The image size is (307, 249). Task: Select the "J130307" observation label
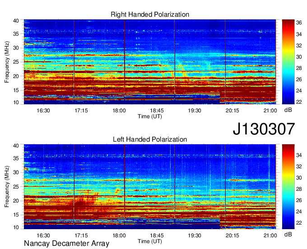point(264,129)
